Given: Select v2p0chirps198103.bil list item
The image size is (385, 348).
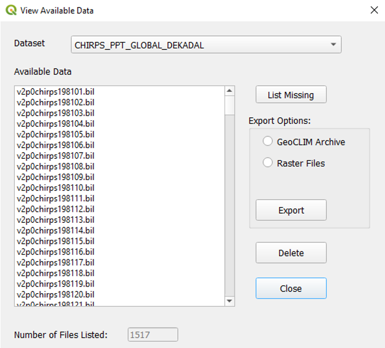Looking at the screenshot, I should 56,113.
